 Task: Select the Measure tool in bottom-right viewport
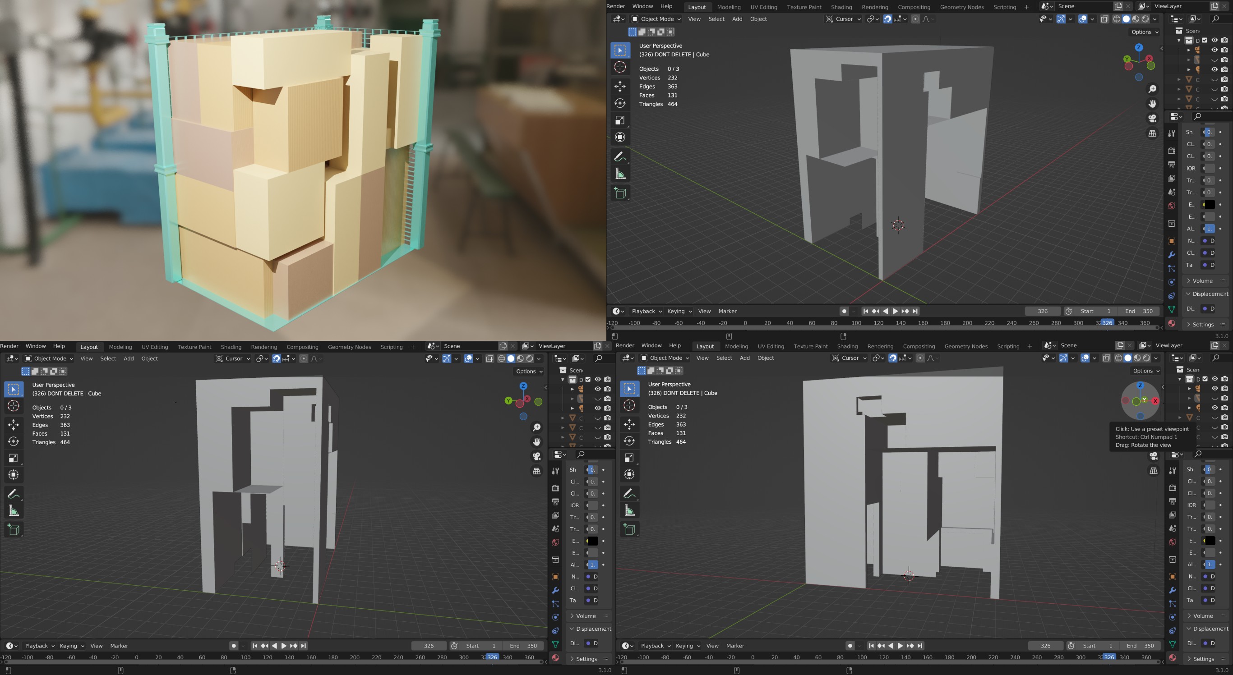coord(629,511)
